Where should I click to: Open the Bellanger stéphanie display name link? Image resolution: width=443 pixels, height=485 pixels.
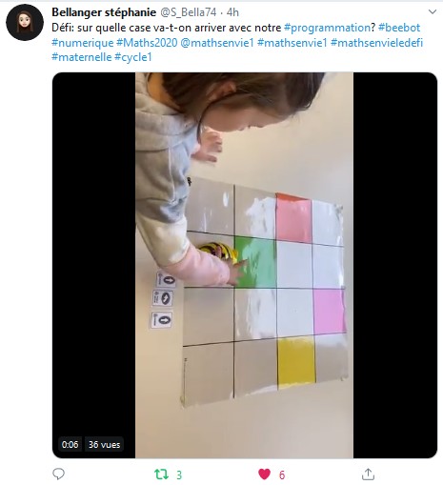(x=104, y=12)
